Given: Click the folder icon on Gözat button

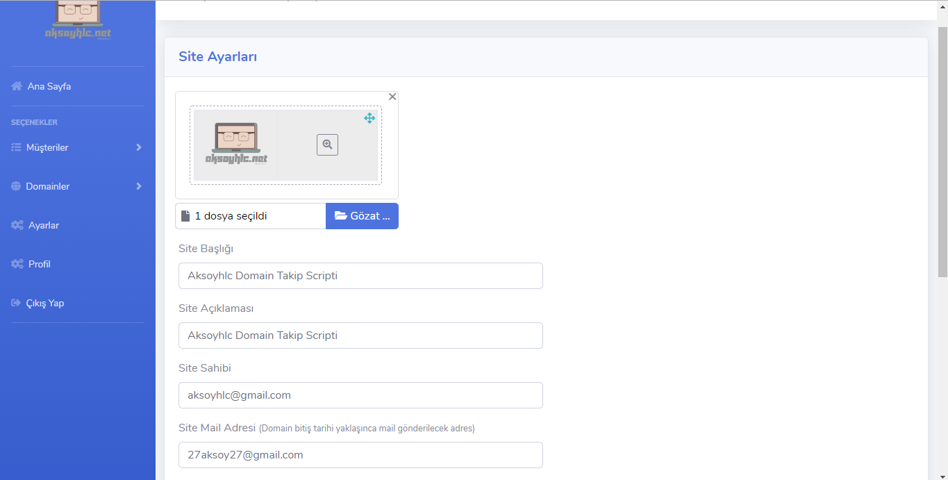Looking at the screenshot, I should (x=341, y=216).
